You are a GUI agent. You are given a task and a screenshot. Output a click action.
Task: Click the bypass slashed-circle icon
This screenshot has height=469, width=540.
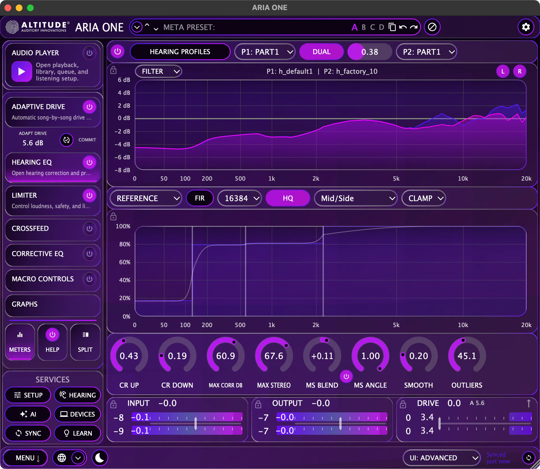click(432, 27)
